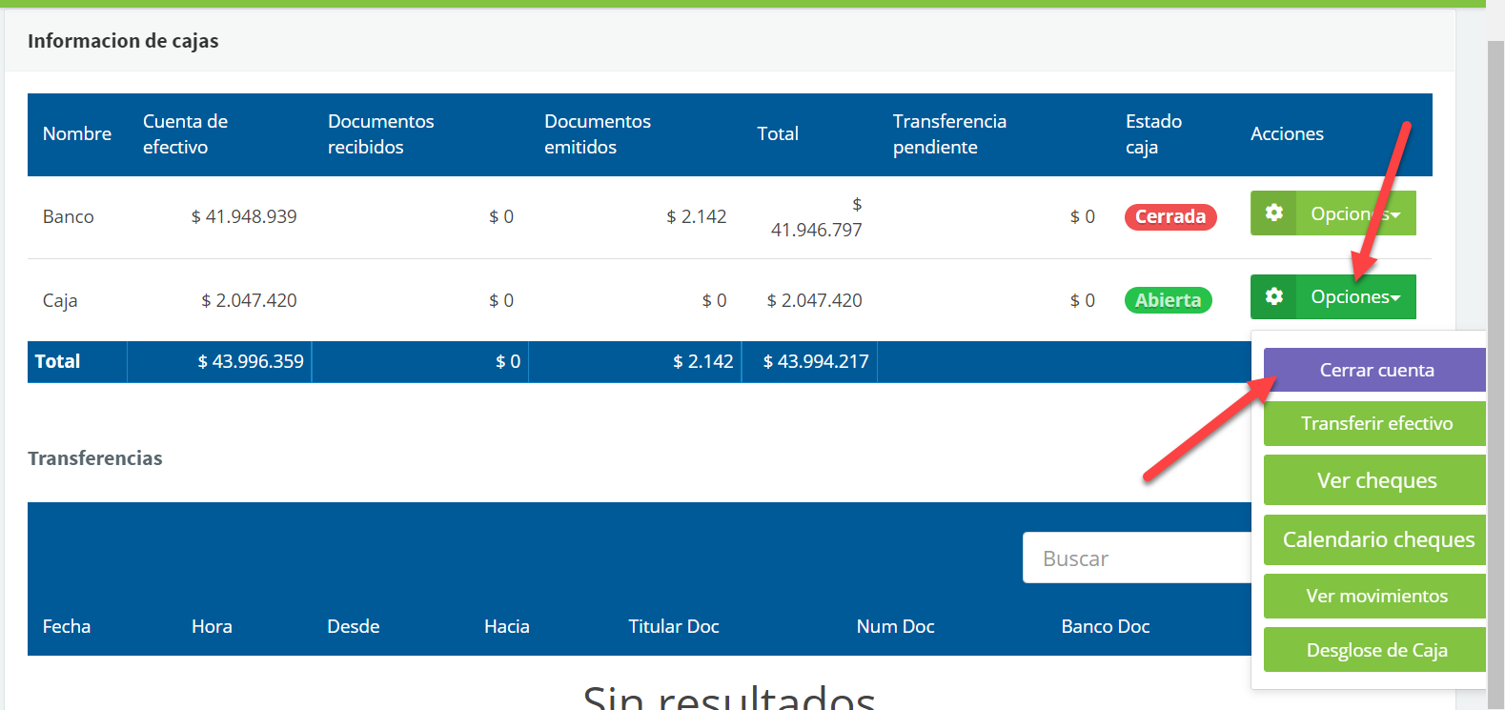The width and height of the screenshot is (1505, 710).
Task: Select Cerrar cuenta from the options menu
Action: [1374, 370]
